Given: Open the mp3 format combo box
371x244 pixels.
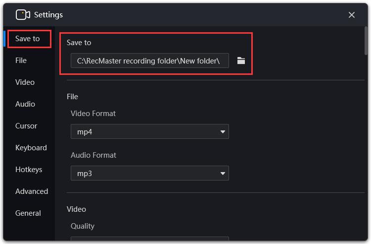Looking at the screenshot, I should click(x=149, y=173).
